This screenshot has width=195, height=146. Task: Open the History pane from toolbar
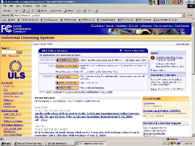pos(69,11)
